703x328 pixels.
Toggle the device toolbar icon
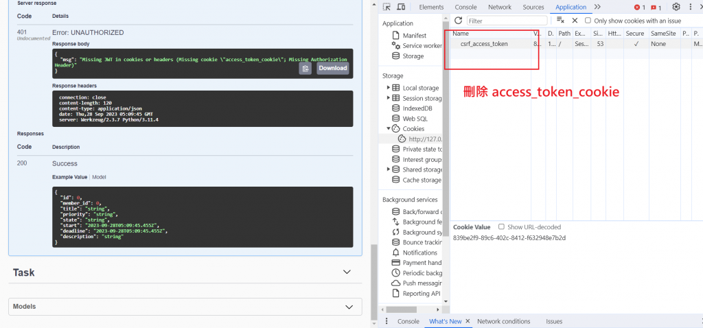pos(401,7)
